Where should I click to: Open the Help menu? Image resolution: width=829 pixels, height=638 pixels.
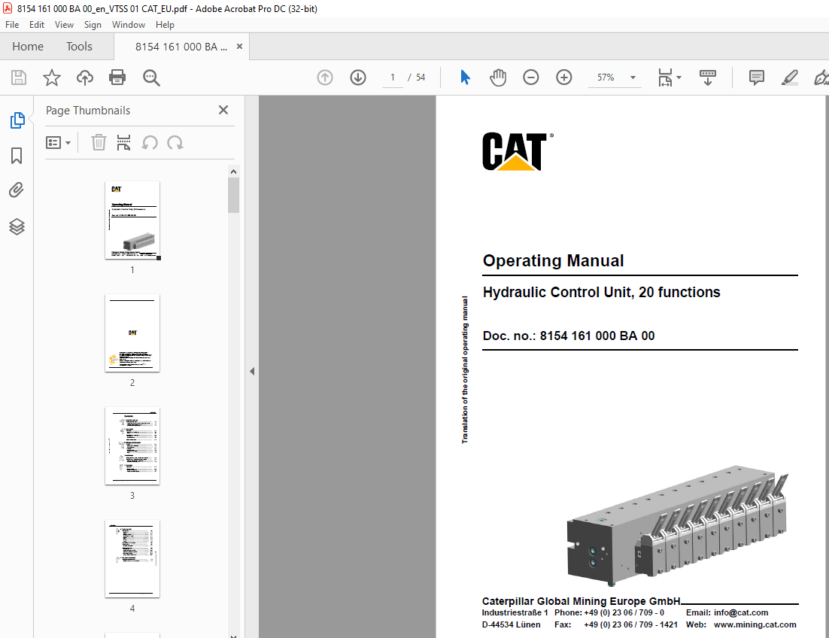(165, 25)
